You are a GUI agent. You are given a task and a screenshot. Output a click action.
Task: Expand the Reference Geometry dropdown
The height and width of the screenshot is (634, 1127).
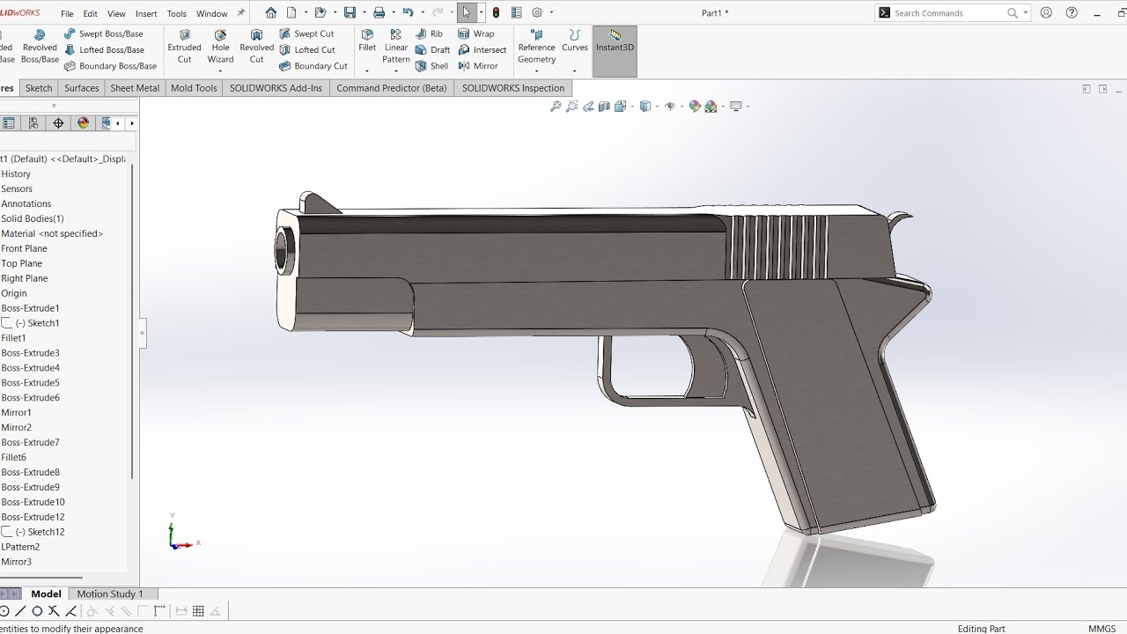[x=536, y=71]
